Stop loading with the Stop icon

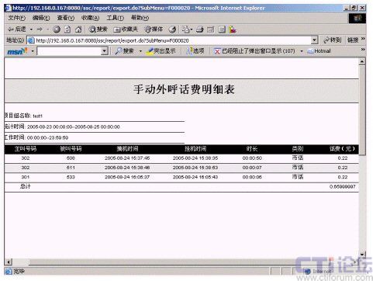tap(57, 29)
